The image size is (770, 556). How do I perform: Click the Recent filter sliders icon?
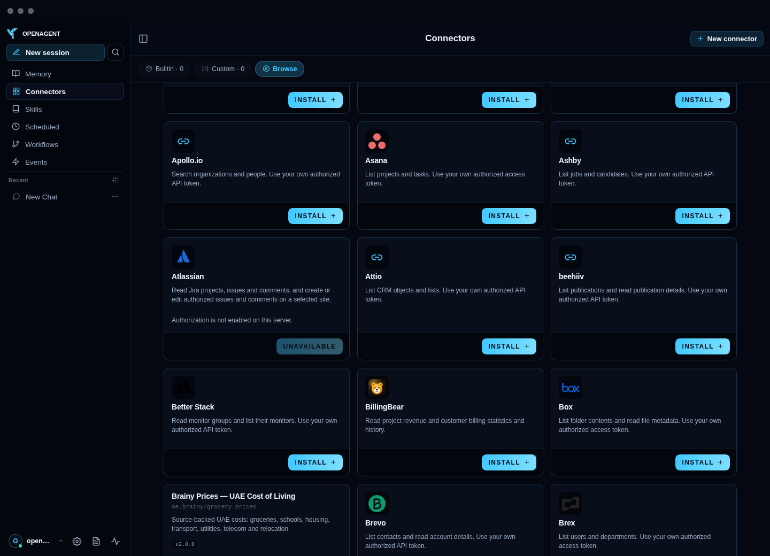coord(115,180)
